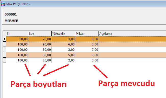Image resolution: width=166 pixels, height=98 pixels.
Task: Click the Yükseklik column header
Action: (63, 34)
